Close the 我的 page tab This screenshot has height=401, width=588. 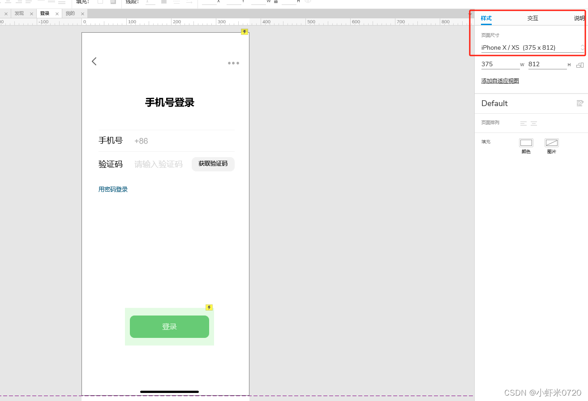point(83,14)
